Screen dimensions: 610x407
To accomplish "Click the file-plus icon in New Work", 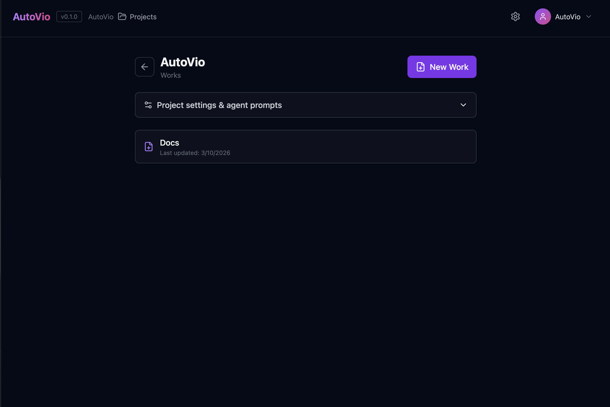I will click(x=420, y=67).
